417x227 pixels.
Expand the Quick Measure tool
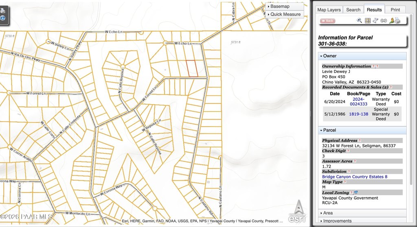(284, 14)
